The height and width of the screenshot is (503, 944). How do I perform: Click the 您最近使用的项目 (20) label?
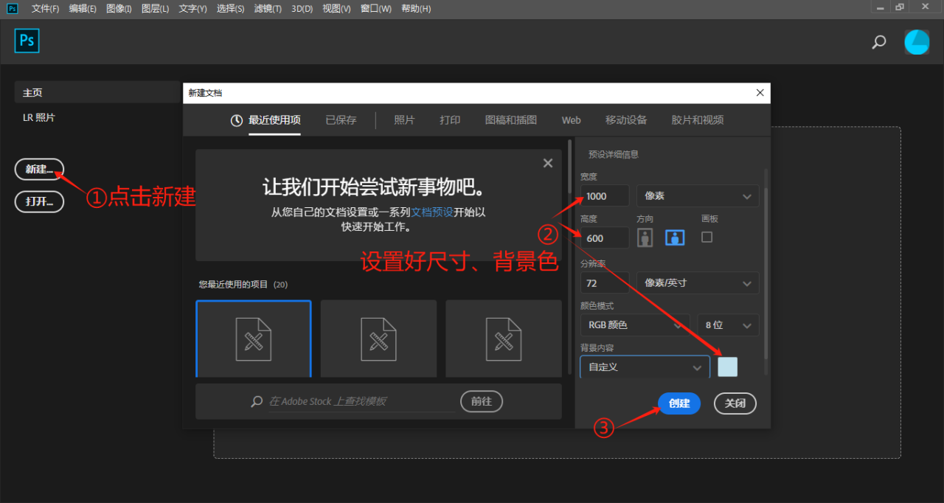pyautogui.click(x=243, y=284)
